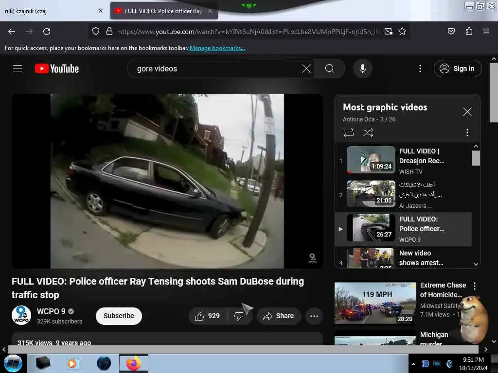
Task: Reload the page in Firefox
Action: 47,32
